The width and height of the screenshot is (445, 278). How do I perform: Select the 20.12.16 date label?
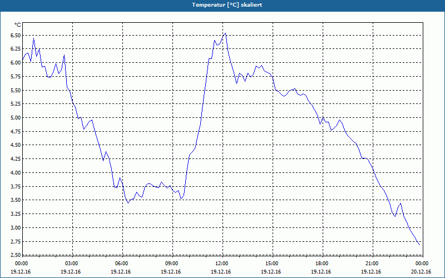pyautogui.click(x=421, y=272)
